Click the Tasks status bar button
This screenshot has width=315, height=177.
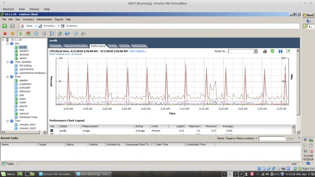click(8, 164)
